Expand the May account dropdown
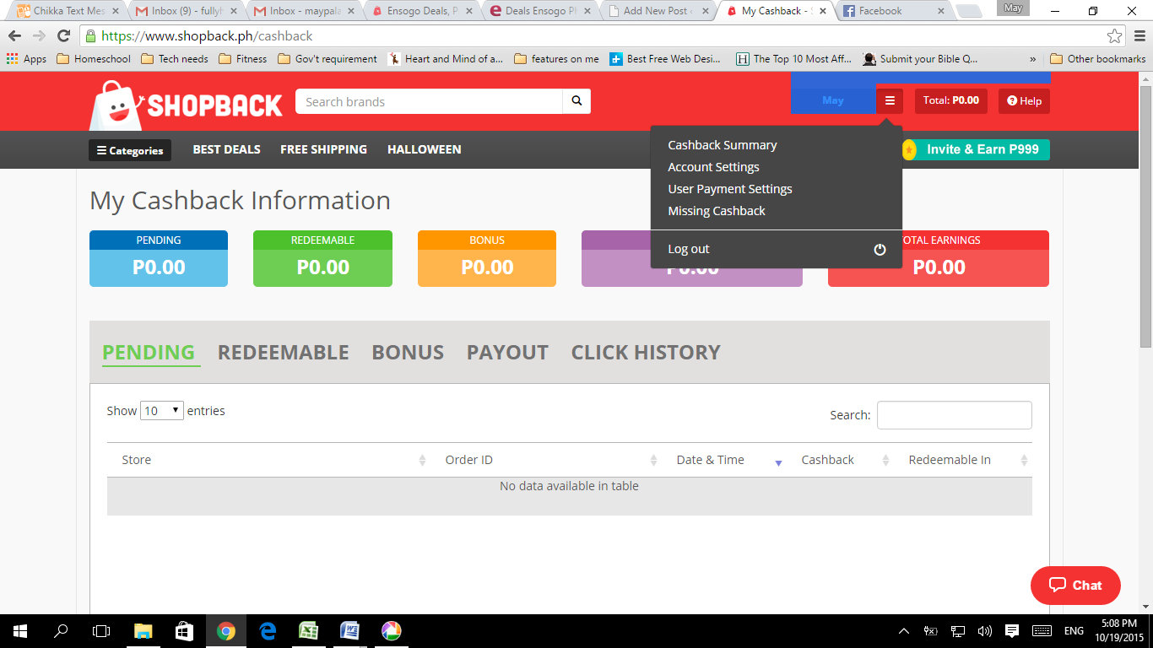1153x648 pixels. point(833,100)
